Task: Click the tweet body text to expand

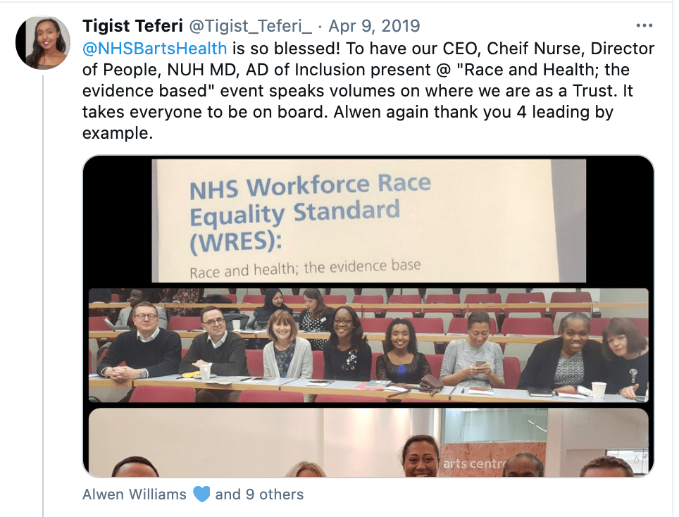Action: click(x=368, y=90)
